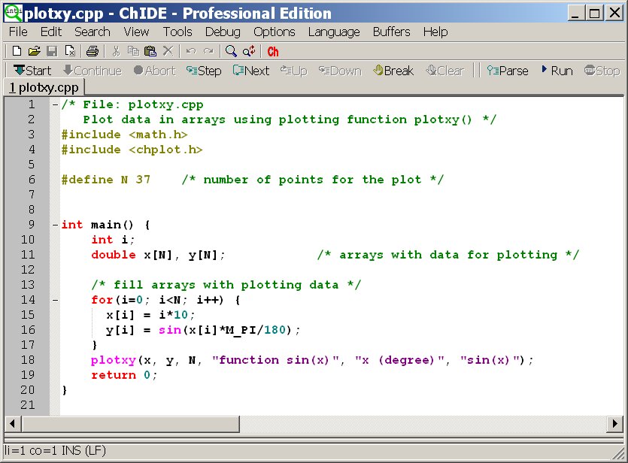This screenshot has height=463, width=628.
Task: Save the file with the floppy icon
Action: click(52, 51)
